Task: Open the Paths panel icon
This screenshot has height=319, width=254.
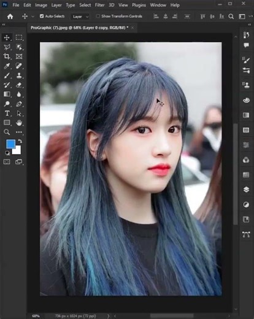Action: point(246,234)
